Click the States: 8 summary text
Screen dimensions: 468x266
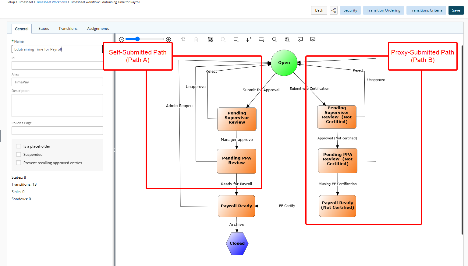coord(19,177)
